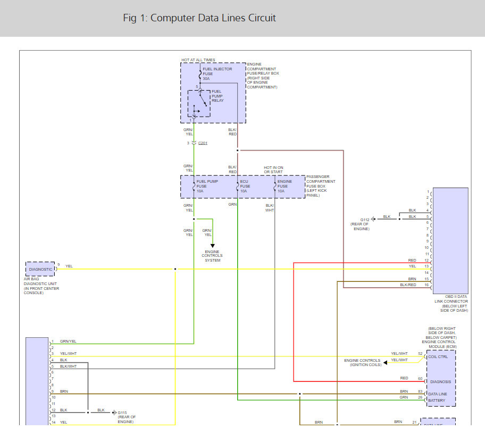Select the unlabeled connector block beside pins 1-14
The width and height of the screenshot is (485, 438).
click(37, 382)
